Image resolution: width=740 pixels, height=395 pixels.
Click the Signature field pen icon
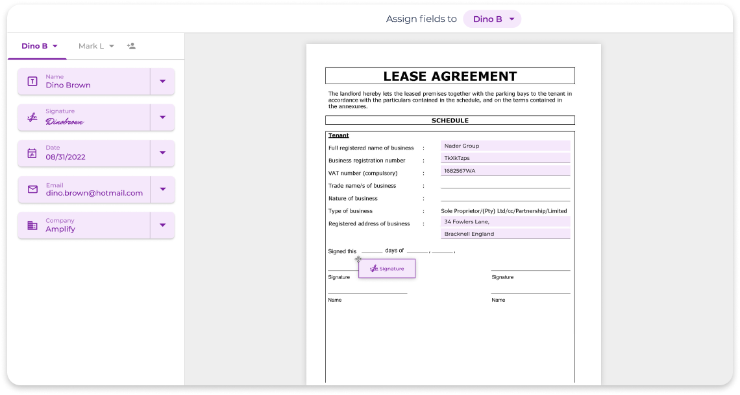[x=32, y=117]
